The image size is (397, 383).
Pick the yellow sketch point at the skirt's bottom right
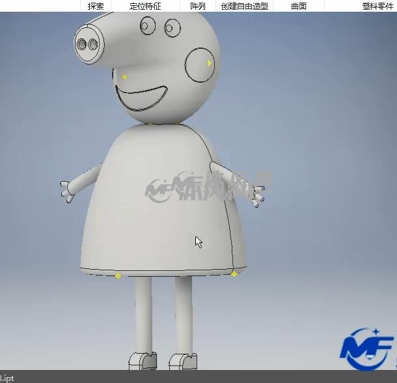click(234, 274)
